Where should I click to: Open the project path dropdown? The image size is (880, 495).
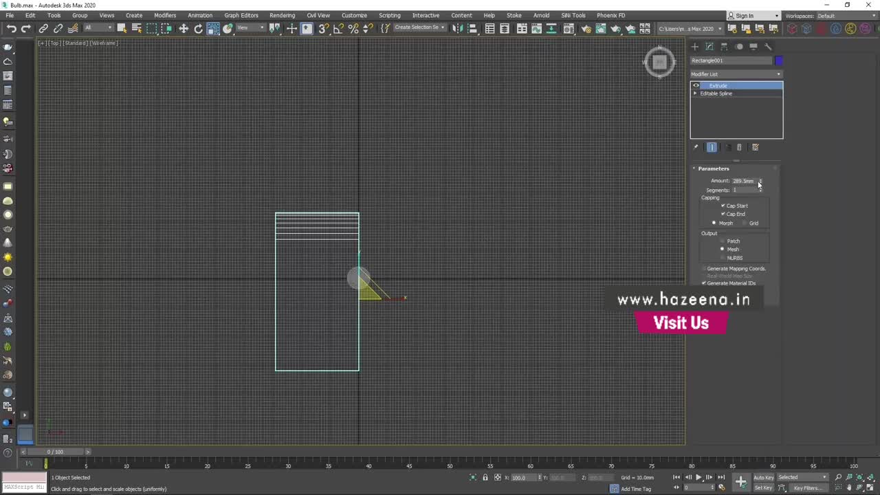690,28
